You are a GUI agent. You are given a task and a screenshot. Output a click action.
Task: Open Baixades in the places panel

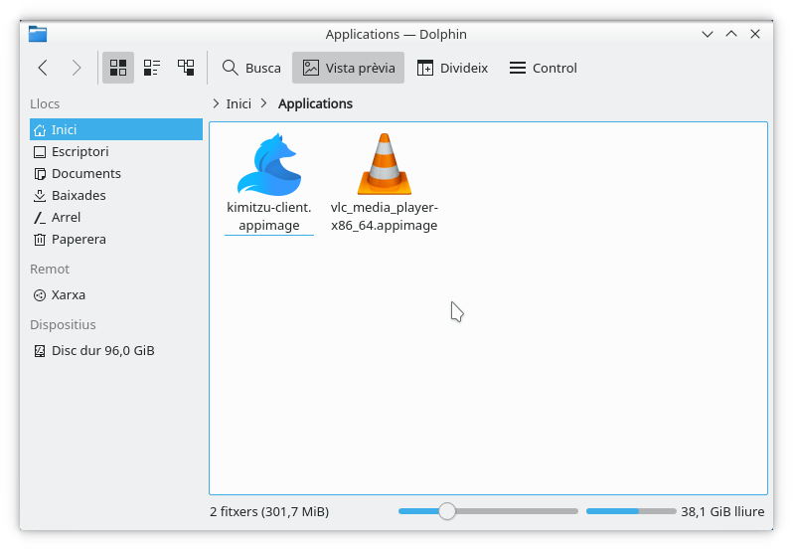(x=116, y=195)
